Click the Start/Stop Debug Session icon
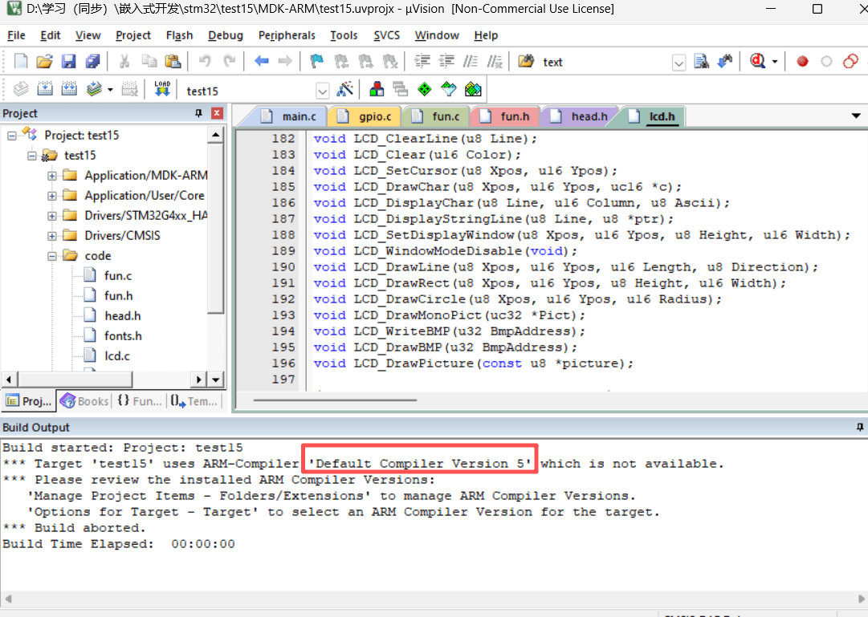Viewport: 868px width, 617px height. [758, 61]
